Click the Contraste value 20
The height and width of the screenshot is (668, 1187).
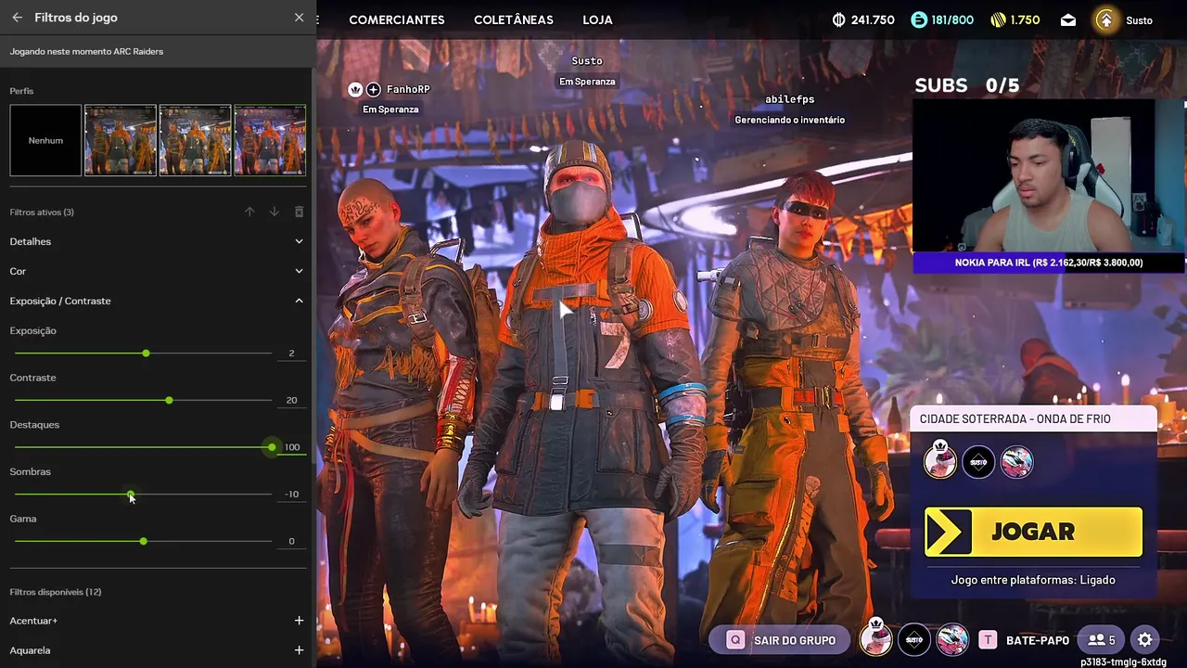(x=291, y=401)
